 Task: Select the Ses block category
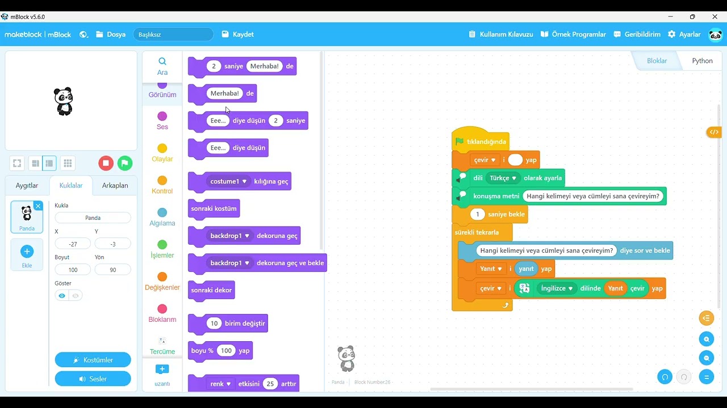tap(162, 121)
